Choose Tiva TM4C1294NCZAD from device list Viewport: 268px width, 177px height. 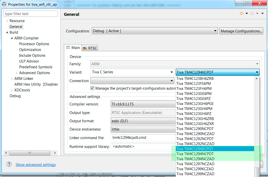(x=215, y=159)
